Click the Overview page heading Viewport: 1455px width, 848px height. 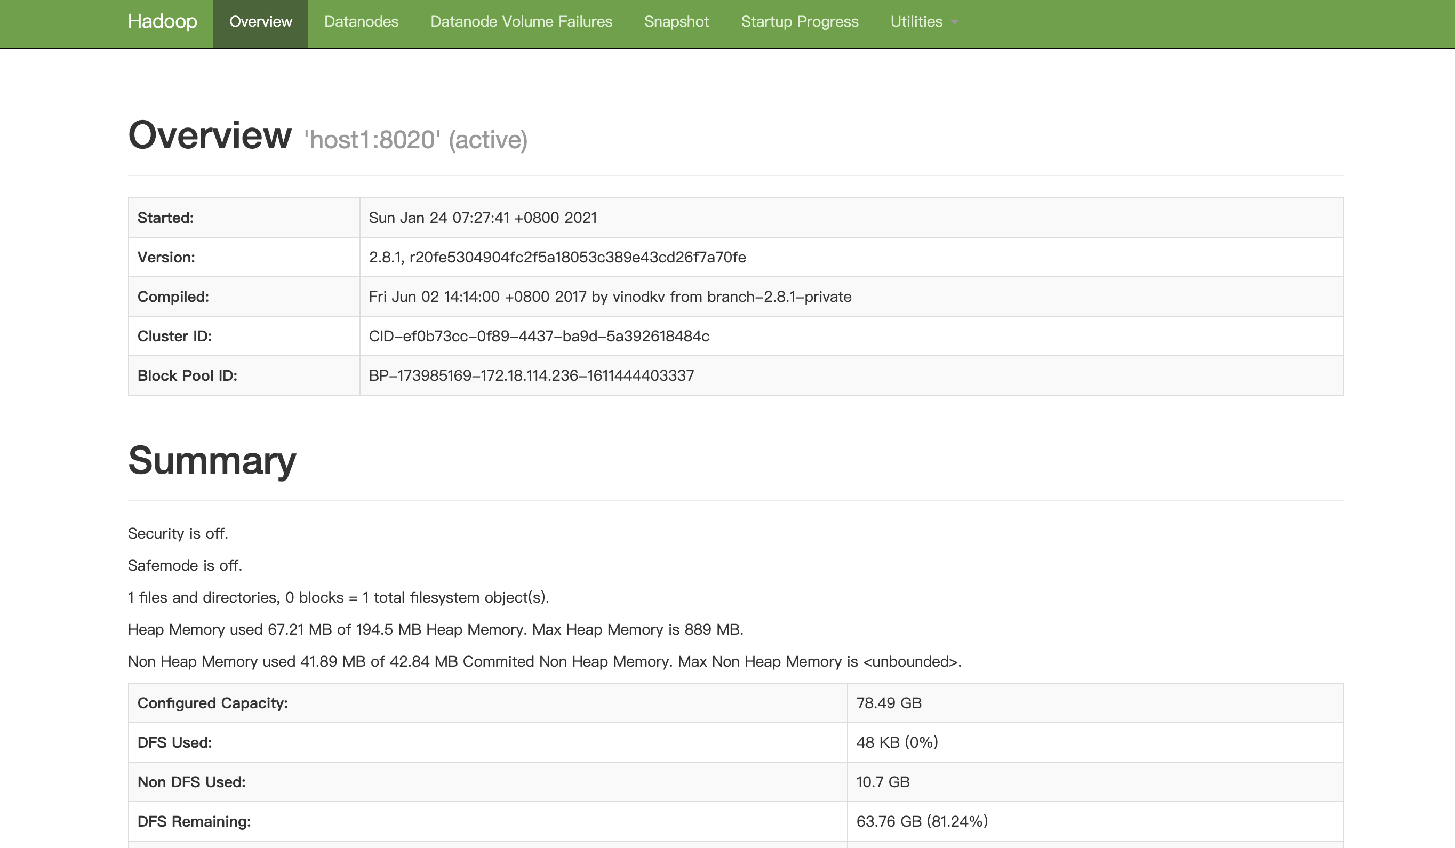point(210,134)
